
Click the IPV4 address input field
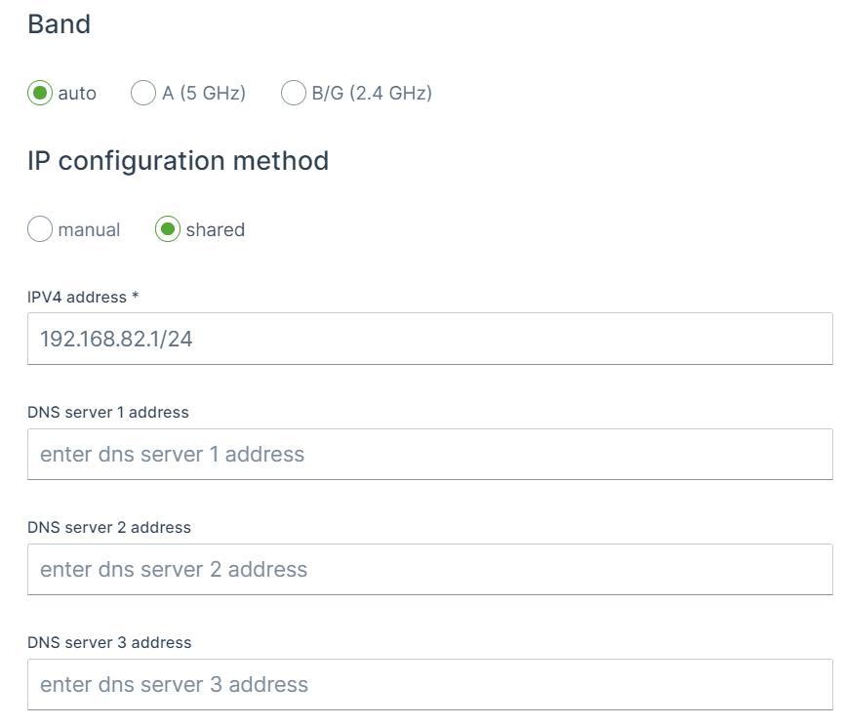429,340
